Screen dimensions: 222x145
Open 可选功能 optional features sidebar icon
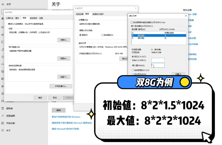(x=3, y=123)
